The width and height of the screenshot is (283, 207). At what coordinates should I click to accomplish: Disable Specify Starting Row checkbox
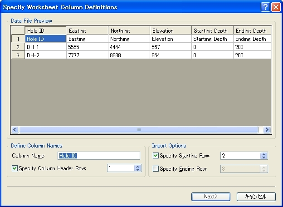click(156, 156)
